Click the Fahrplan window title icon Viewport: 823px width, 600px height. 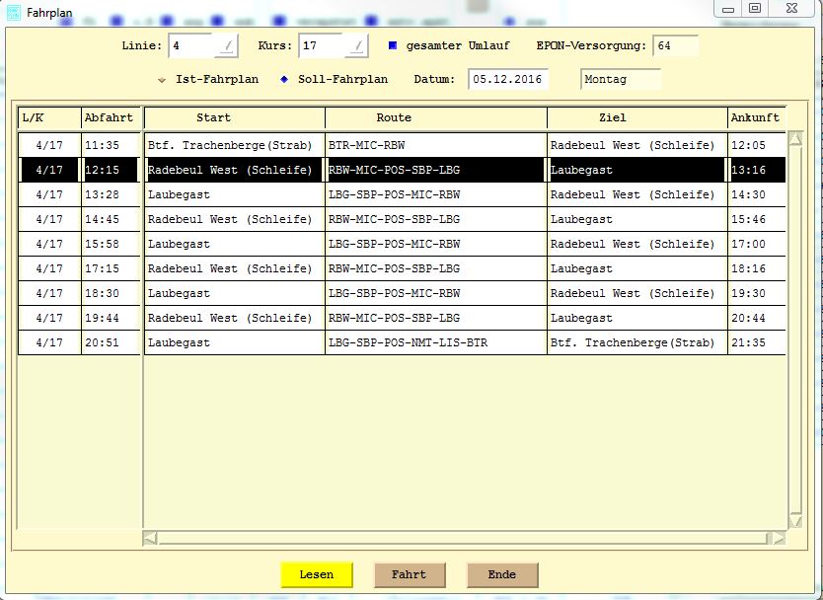13,11
